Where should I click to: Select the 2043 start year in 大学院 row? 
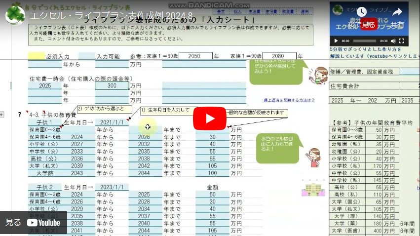click(77, 173)
